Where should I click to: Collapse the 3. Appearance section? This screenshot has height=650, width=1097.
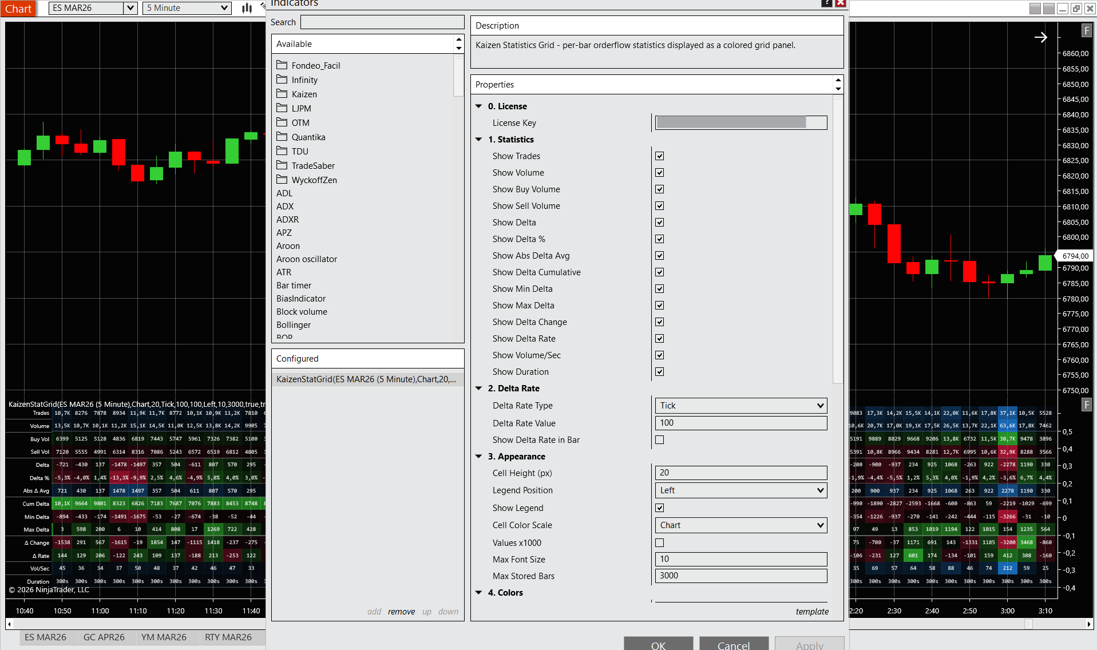pos(479,456)
